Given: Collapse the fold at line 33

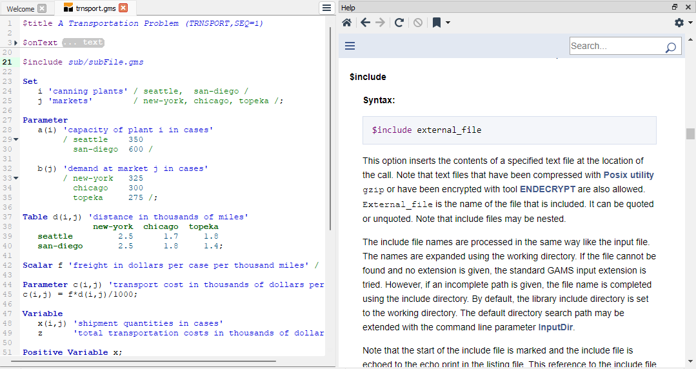Looking at the screenshot, I should click(15, 178).
